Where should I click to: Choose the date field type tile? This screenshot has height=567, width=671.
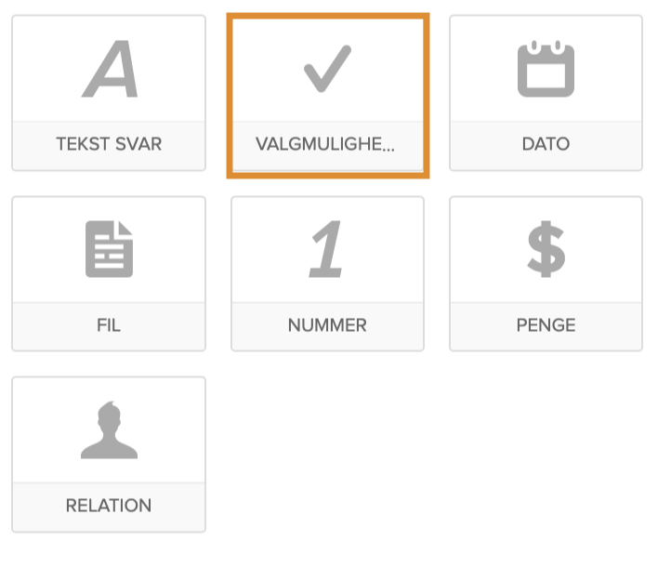point(546,93)
